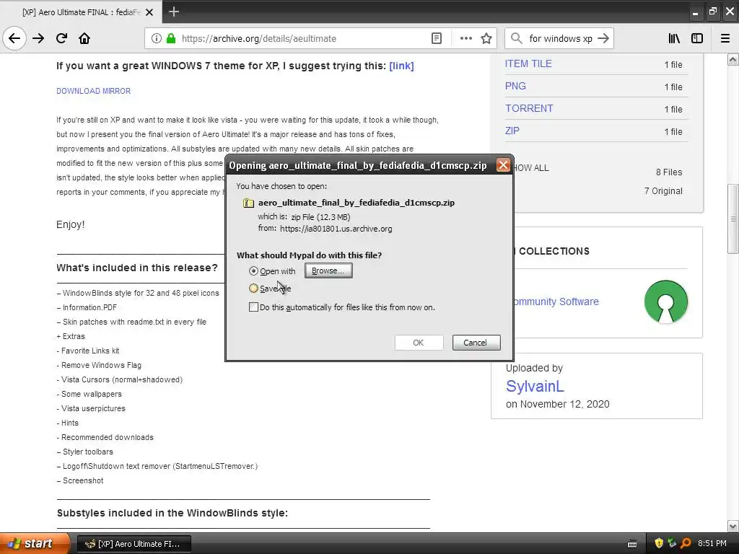739x554 pixels.
Task: Click '– Styler toolbars' entry
Action: [85, 452]
